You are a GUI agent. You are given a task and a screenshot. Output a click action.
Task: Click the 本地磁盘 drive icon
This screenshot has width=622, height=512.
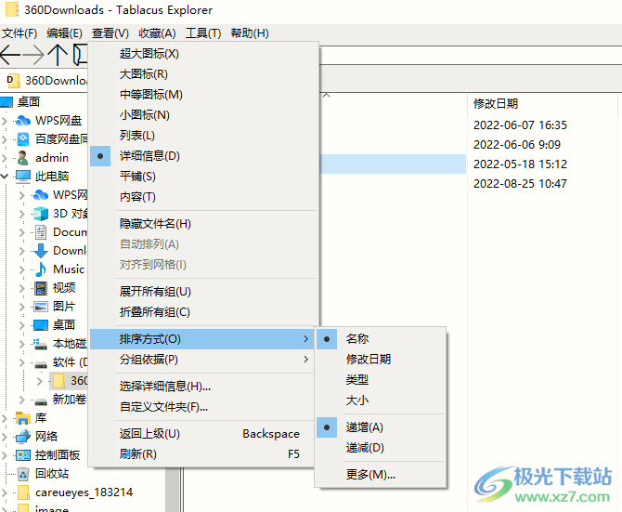point(41,344)
